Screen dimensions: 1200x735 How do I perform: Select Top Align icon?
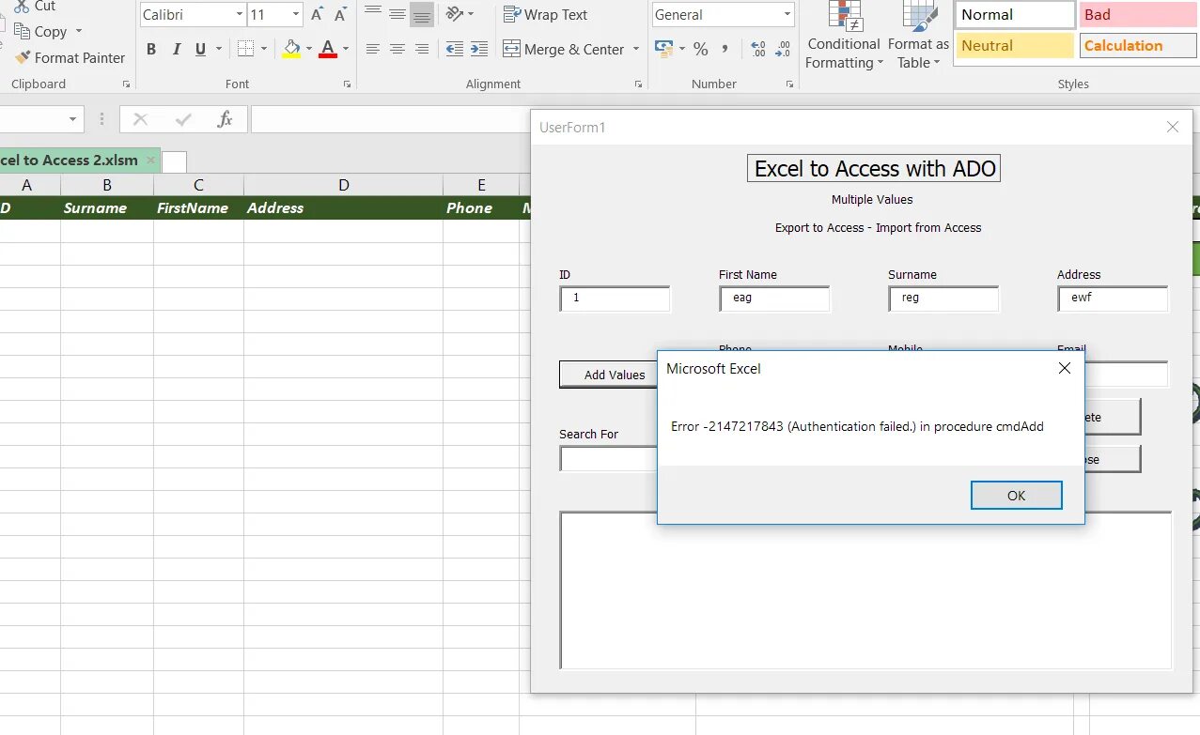coord(373,14)
